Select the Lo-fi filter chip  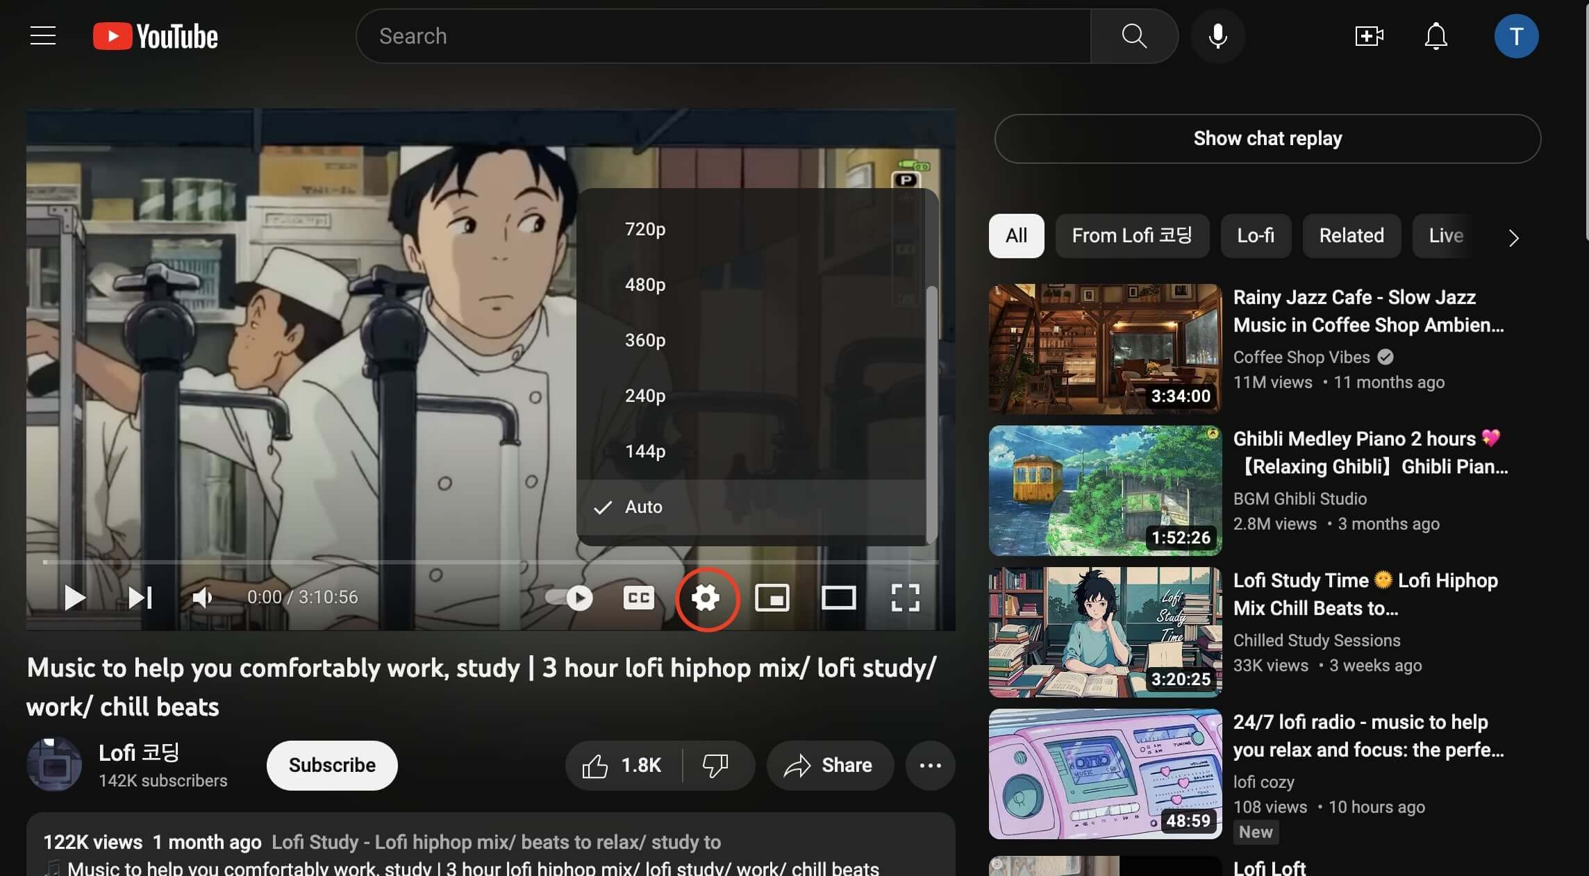click(x=1255, y=236)
